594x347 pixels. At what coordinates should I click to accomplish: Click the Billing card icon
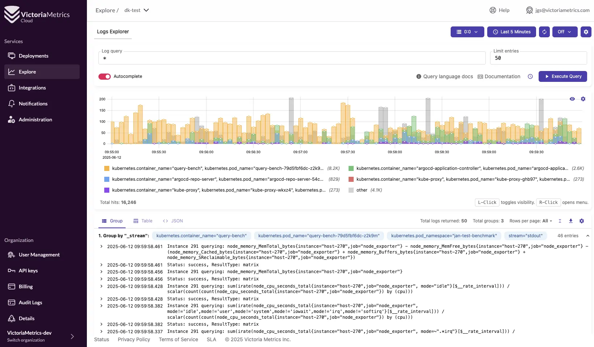[12, 287]
